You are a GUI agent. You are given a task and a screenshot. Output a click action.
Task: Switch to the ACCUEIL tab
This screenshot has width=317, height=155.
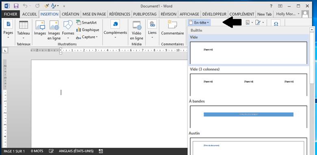point(30,14)
